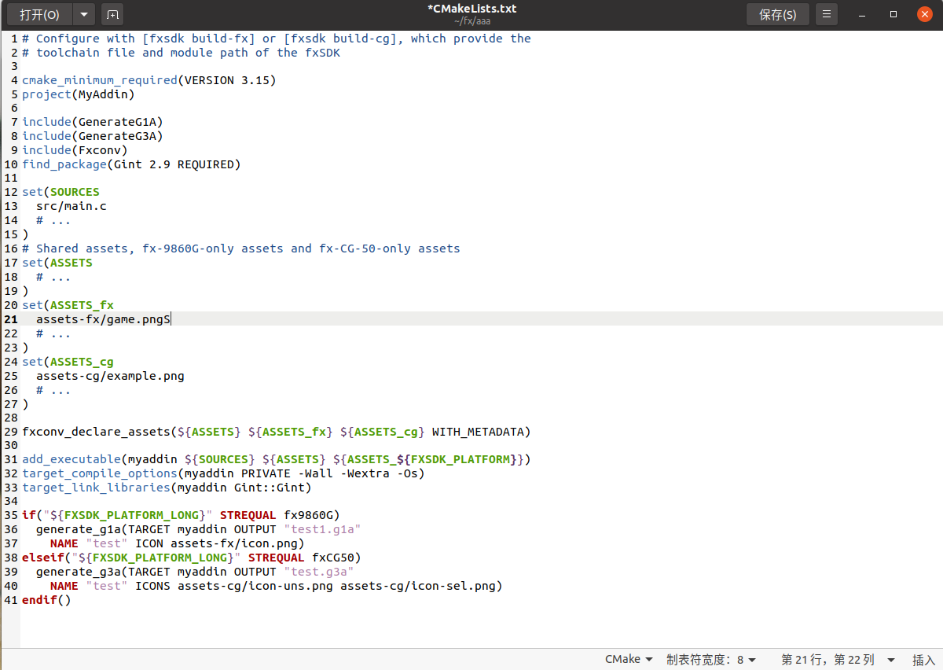Viewport: 943px width, 670px height.
Task: Click on find_package(Gint 2.9 REQUIRED) line
Action: tap(131, 164)
